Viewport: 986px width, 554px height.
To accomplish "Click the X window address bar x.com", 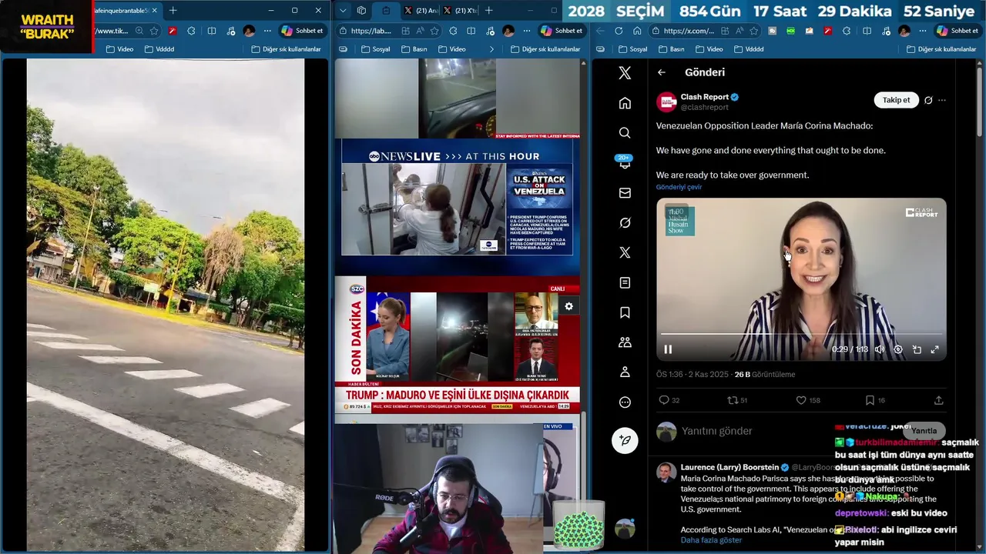I will (x=688, y=31).
